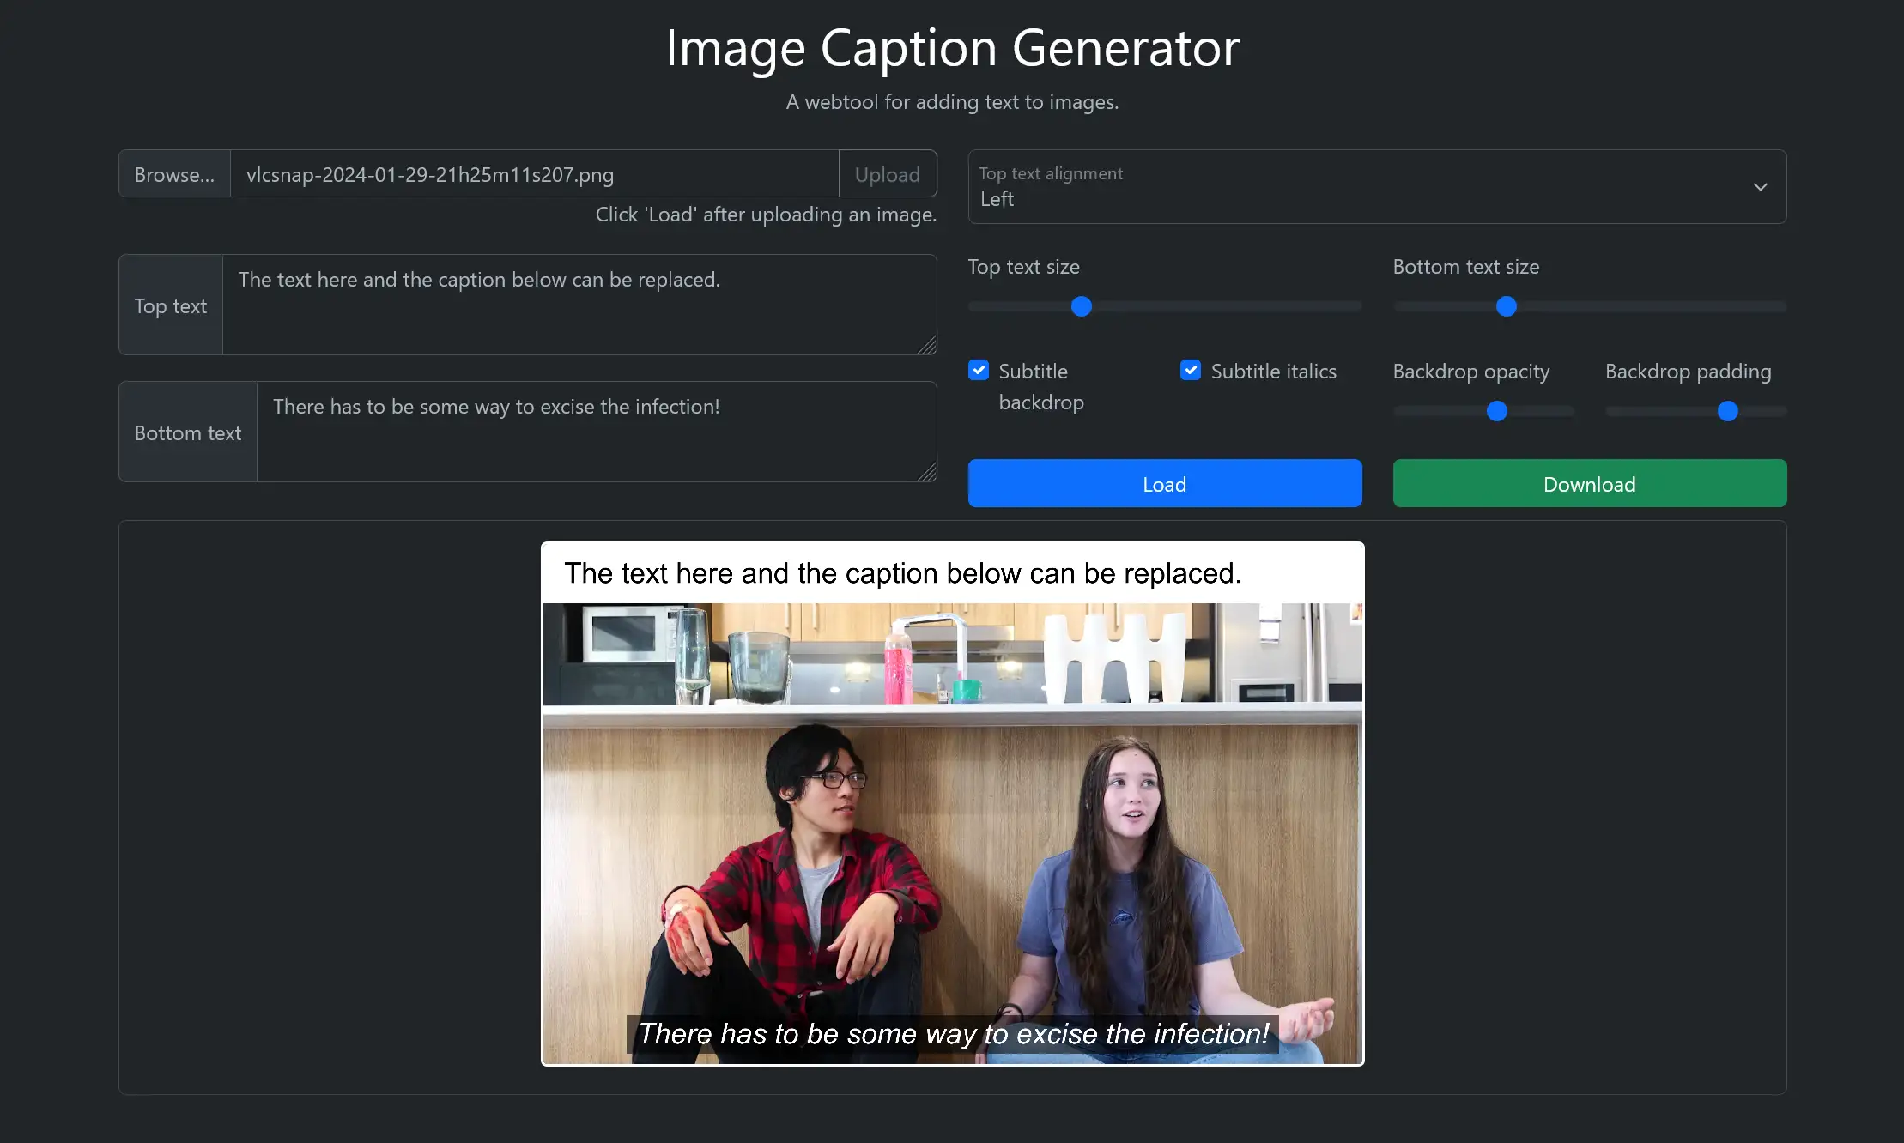Click the Download button to save image
The width and height of the screenshot is (1904, 1143).
pyautogui.click(x=1588, y=482)
